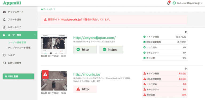Click the red warning in nouris ドメイン期限 row
Screen dimensions: 205x100
(x=145, y=73)
